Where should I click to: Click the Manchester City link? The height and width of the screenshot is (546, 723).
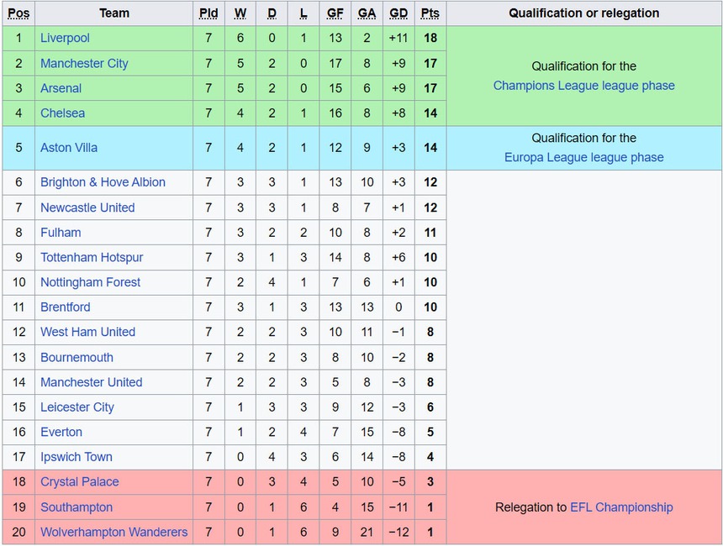tap(84, 63)
